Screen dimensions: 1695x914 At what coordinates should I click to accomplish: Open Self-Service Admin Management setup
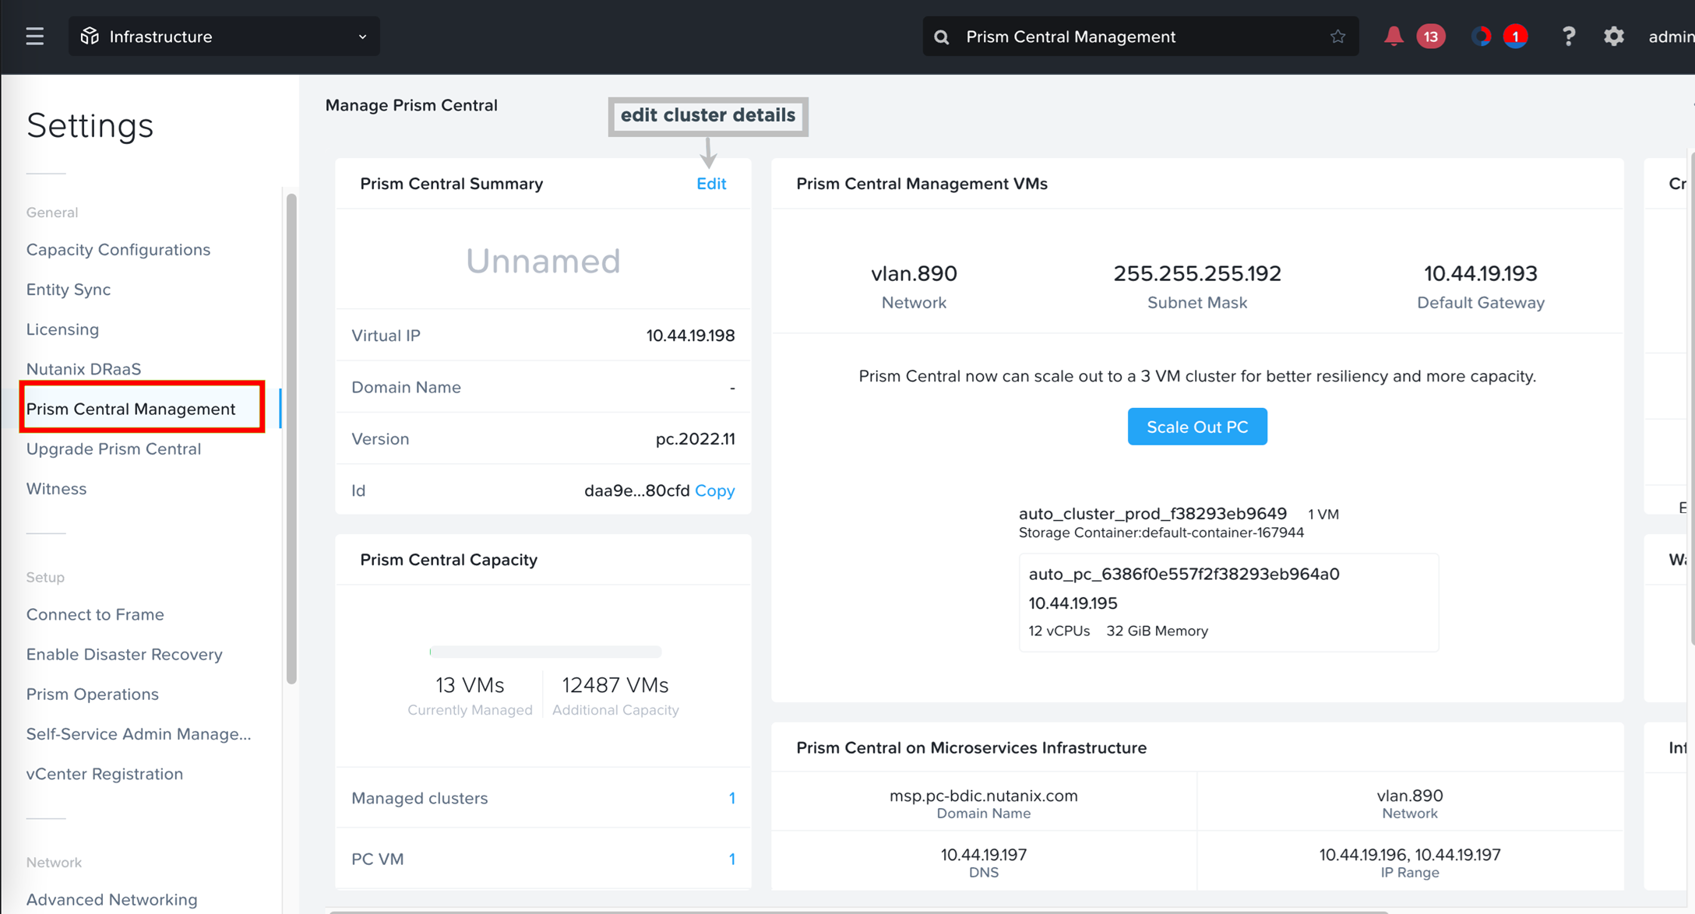point(139,734)
